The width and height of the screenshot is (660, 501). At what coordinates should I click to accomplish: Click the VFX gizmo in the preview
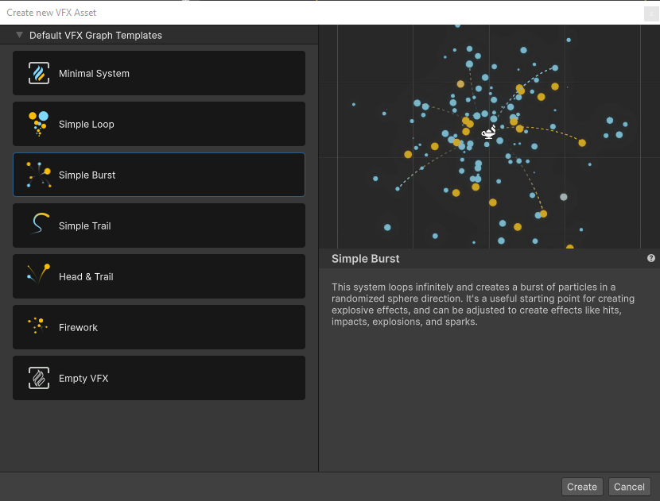point(489,133)
